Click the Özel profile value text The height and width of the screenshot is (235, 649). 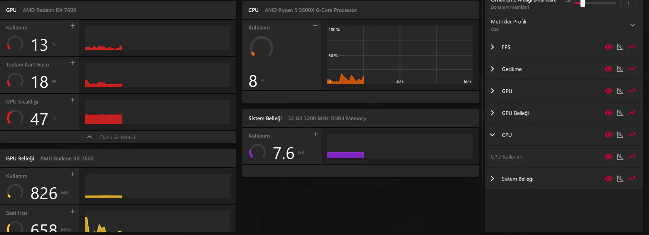click(x=495, y=29)
